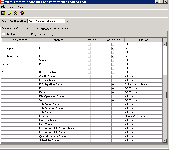Check Console Log for Memory Trace
The width and height of the screenshot is (169, 150).
pos(113,120)
